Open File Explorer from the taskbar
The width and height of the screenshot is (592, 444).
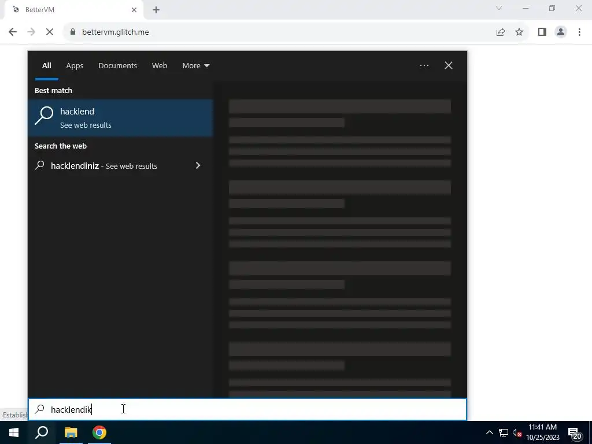tap(71, 432)
